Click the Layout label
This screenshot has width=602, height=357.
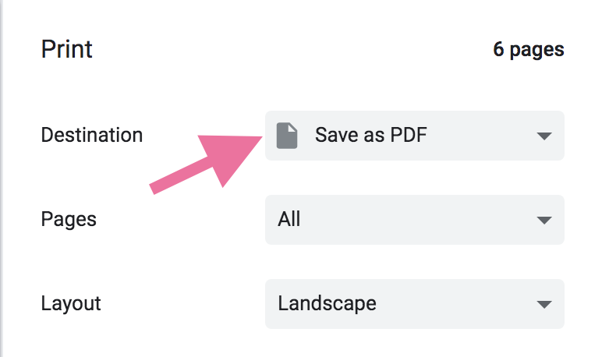(x=71, y=302)
